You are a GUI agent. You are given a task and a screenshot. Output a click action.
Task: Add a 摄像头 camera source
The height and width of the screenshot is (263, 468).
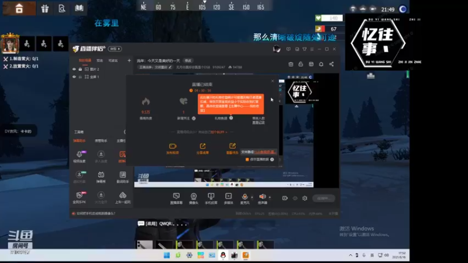(x=194, y=198)
